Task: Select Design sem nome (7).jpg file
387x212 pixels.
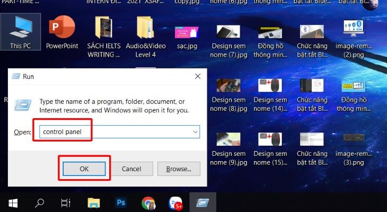Action: point(228,41)
